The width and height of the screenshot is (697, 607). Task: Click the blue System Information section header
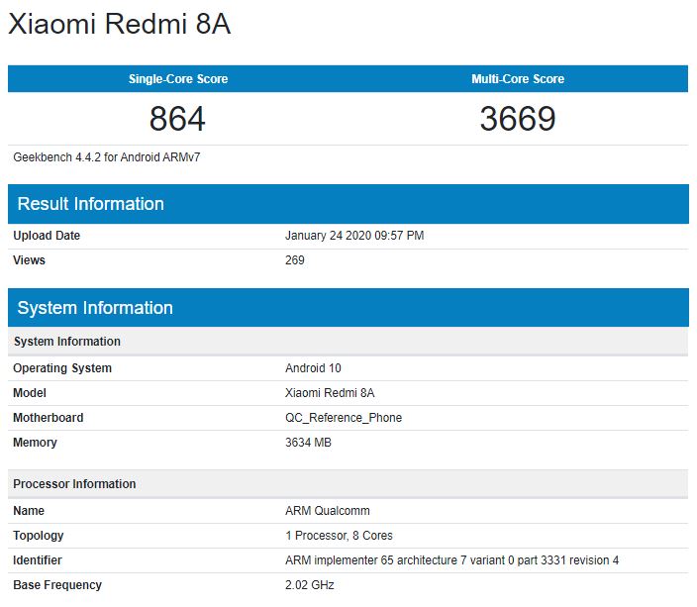(x=95, y=308)
